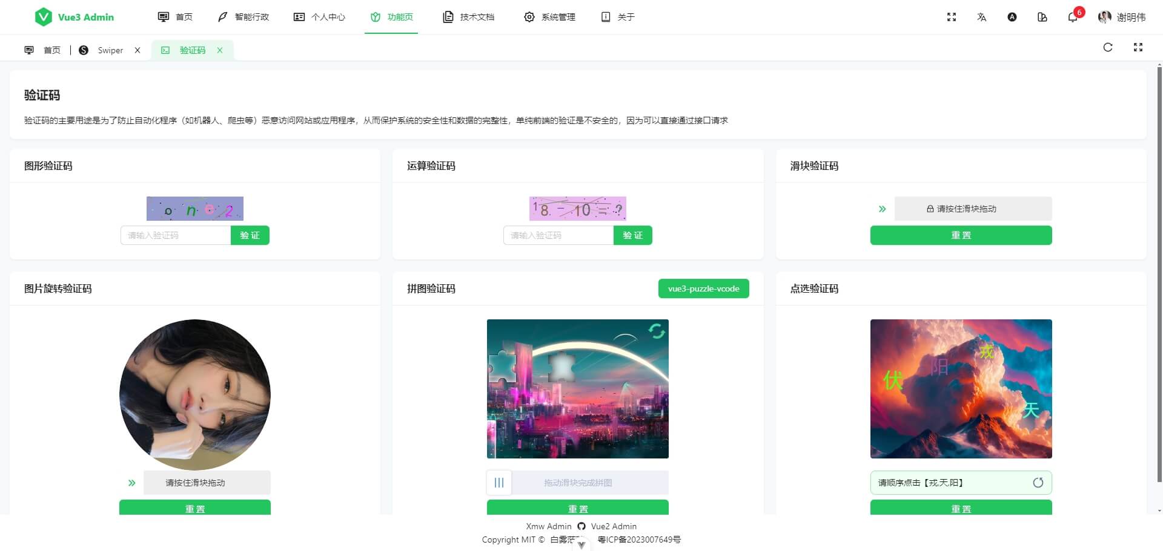Open the 系统管理 menu

point(549,17)
